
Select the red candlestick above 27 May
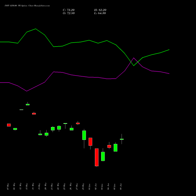pos(78,123)
